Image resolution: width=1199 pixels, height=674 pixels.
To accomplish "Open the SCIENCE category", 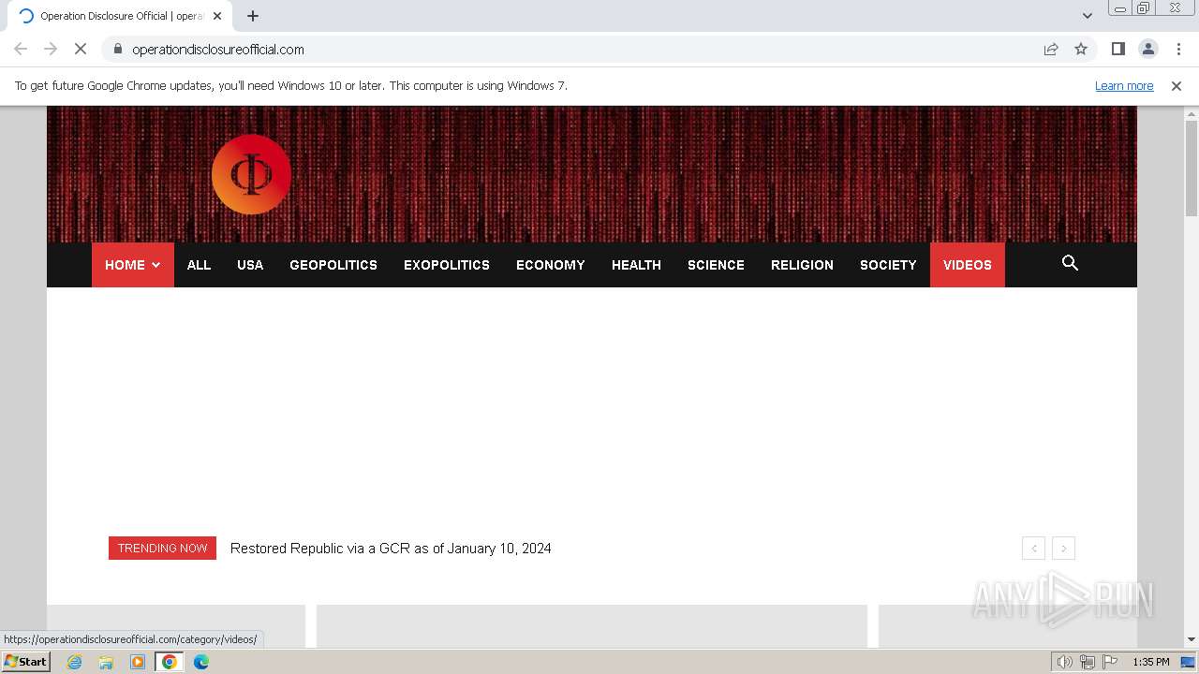I will click(716, 265).
